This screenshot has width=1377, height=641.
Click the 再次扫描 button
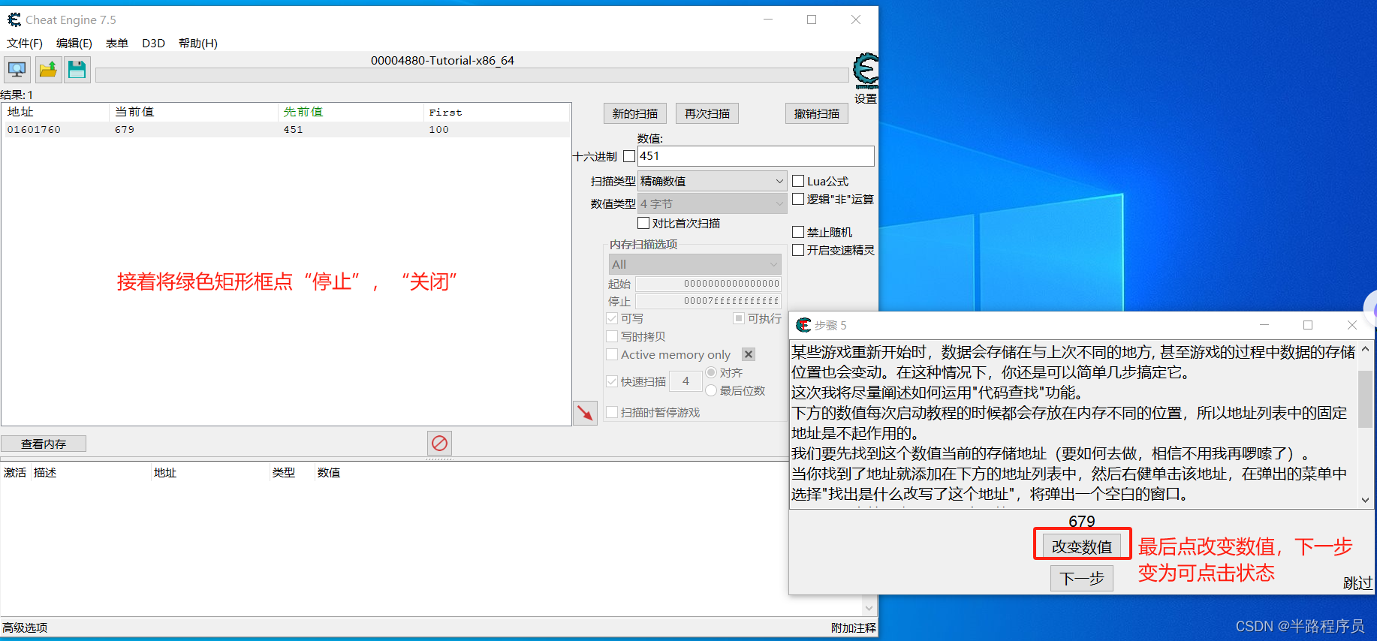[x=707, y=113]
